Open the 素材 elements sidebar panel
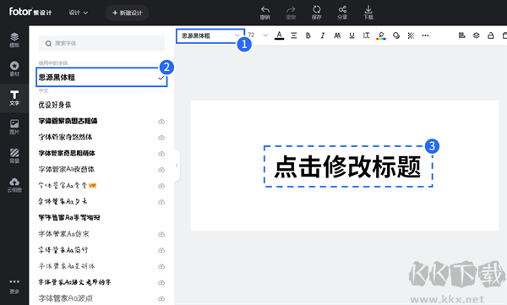This screenshot has height=305, width=507. coord(14,69)
